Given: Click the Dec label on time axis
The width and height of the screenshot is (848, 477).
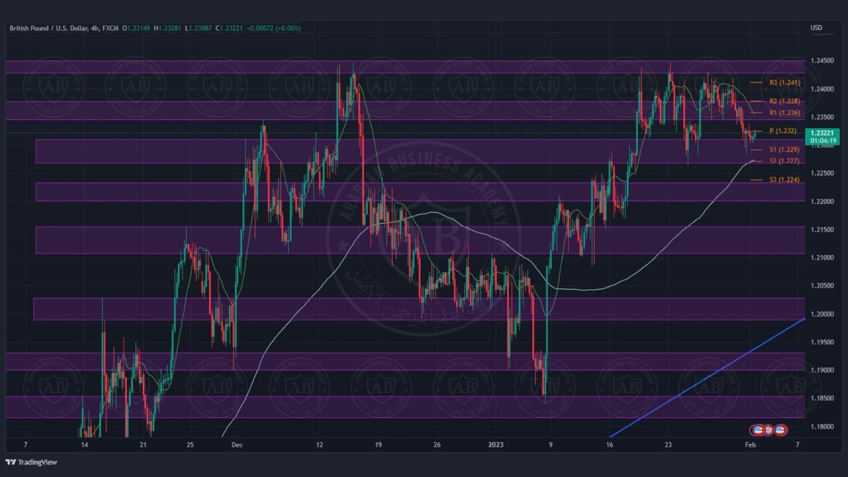Looking at the screenshot, I should coord(237,445).
